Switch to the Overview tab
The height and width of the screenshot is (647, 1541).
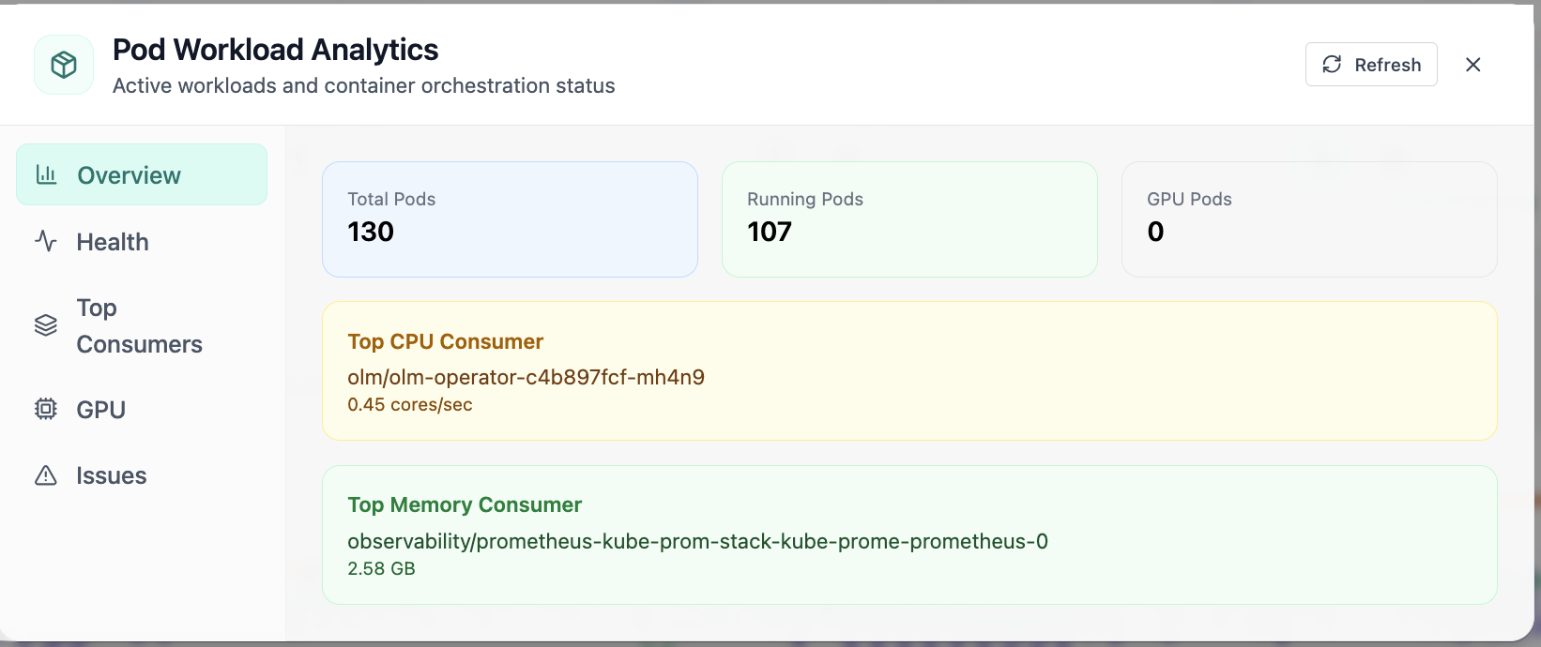click(142, 174)
